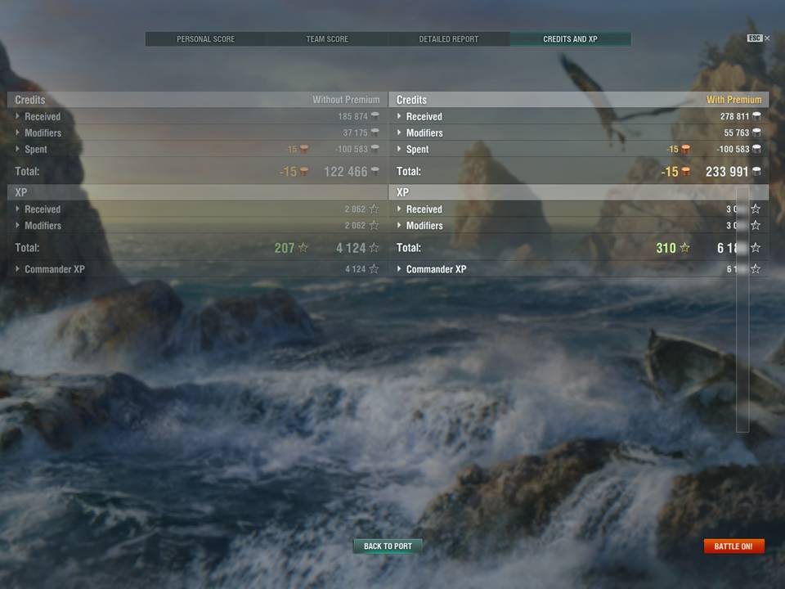This screenshot has height=589, width=785.
Task: Click the green 207 free XP value
Action: click(x=285, y=248)
